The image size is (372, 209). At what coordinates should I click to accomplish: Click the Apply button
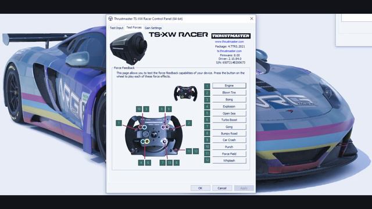244,188
